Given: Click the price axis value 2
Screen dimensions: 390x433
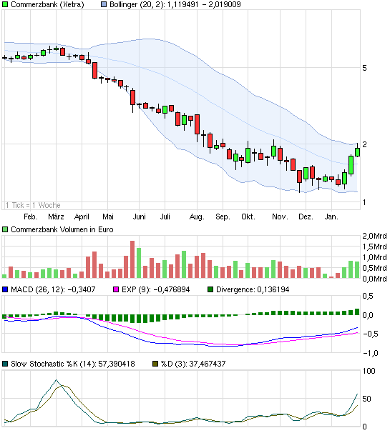Looking at the screenshot, I should pos(364,144).
